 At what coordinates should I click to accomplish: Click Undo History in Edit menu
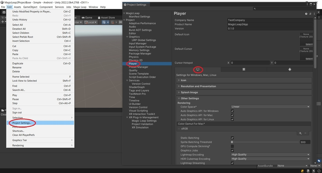pos(40,20)
